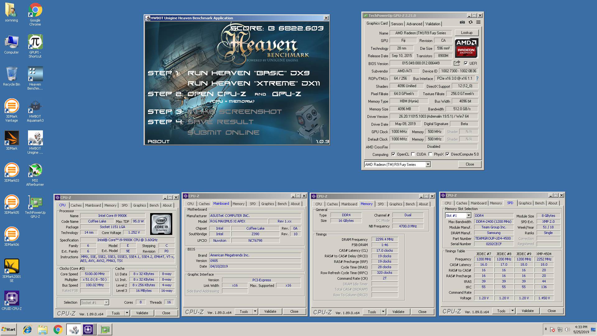Open Tools dropdown arrow in Mainboard window
Screen dimensions: 597x336
click(x=255, y=311)
